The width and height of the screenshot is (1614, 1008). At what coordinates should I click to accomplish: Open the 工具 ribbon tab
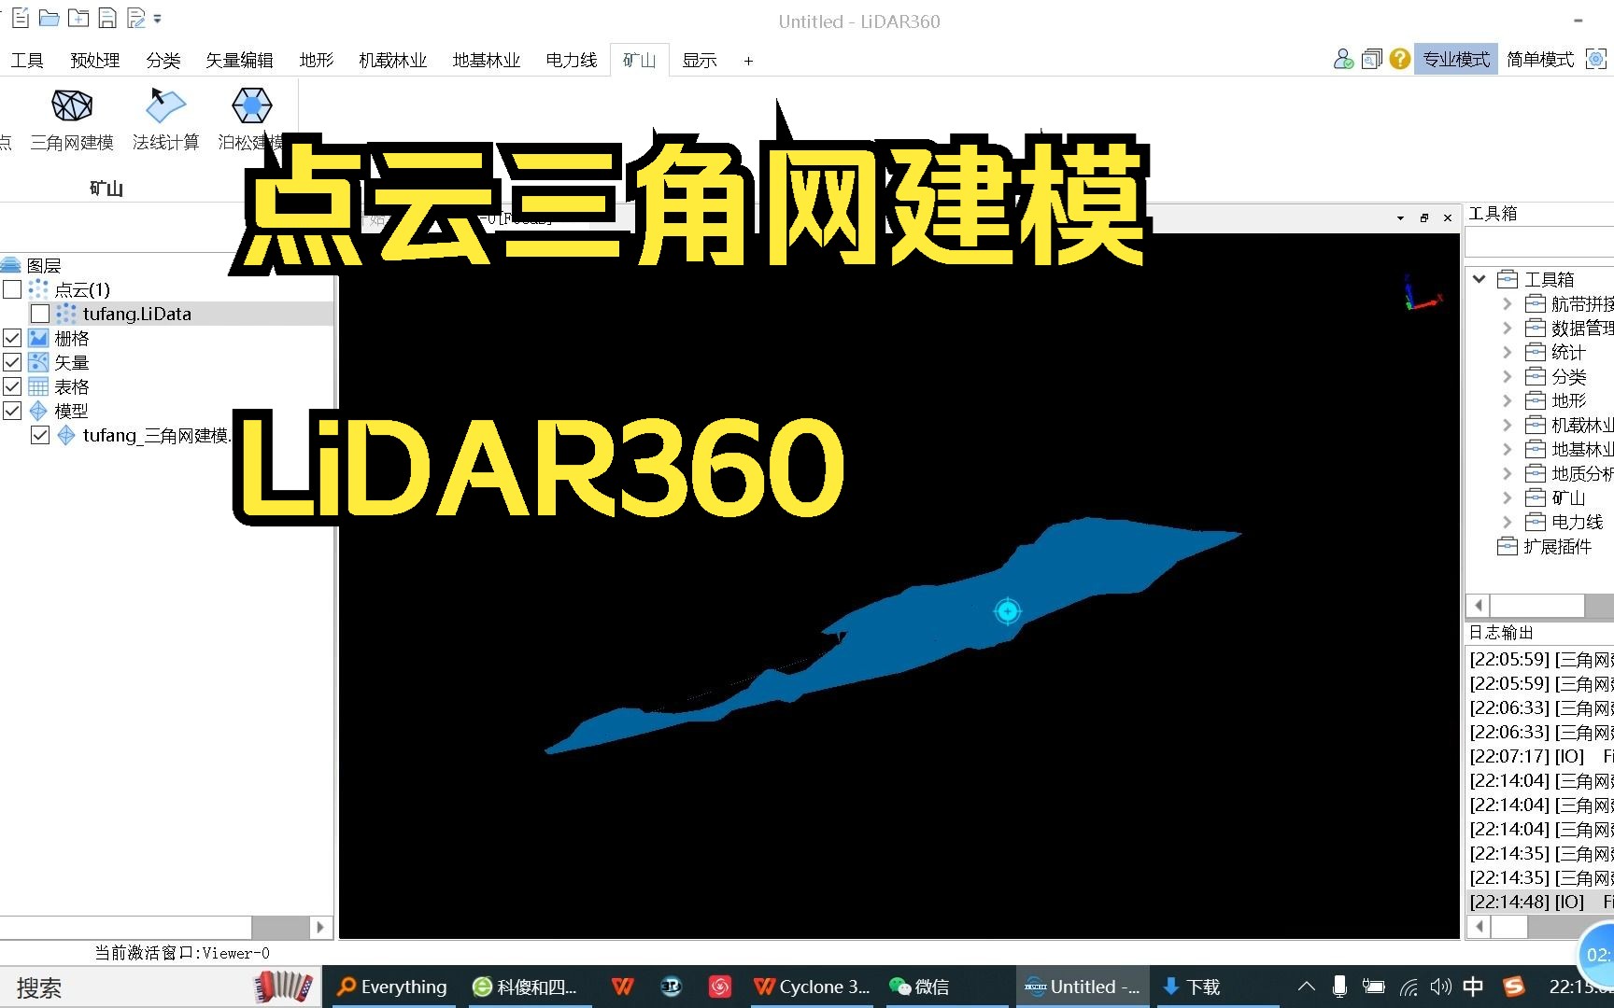pos(27,61)
